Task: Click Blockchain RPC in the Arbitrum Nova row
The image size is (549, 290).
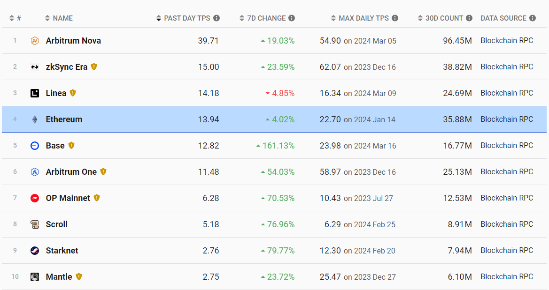Action: (507, 41)
